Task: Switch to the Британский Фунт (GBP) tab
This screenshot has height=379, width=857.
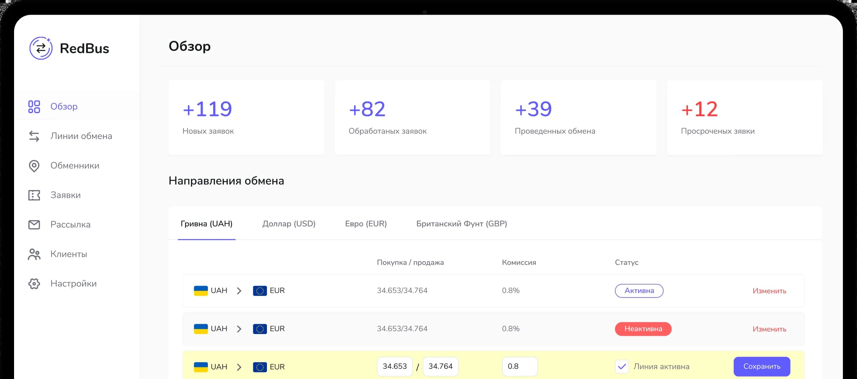Action: coord(462,224)
